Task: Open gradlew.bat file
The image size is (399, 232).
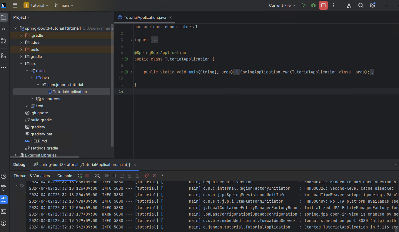Action: [39, 134]
